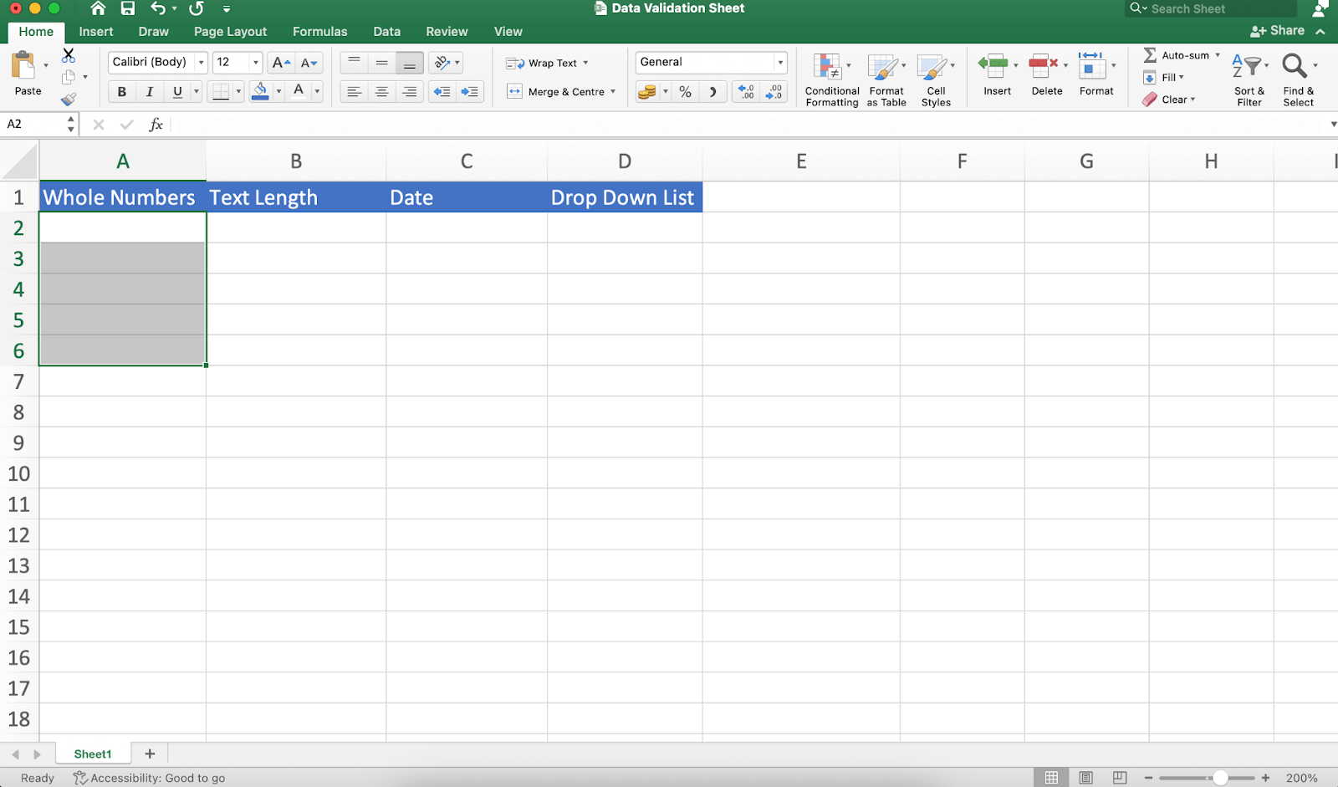Open the Number Format dropdown

(779, 62)
